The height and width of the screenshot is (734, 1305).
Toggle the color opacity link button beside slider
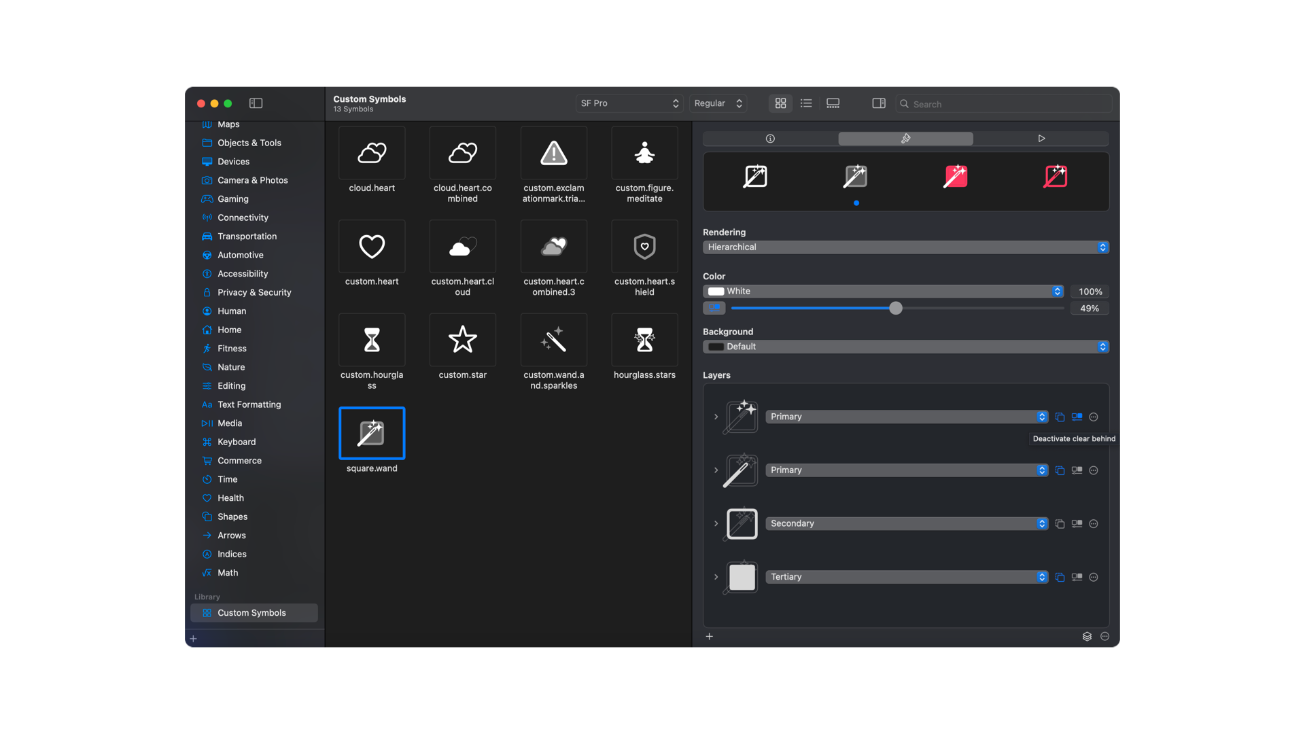click(714, 308)
